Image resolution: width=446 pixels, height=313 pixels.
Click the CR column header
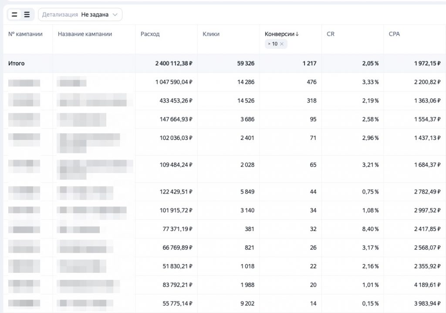[x=331, y=34]
